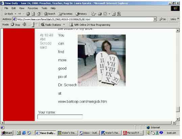Click the 9:49 AM taskbar clock
The width and height of the screenshot is (182, 139).
[x=171, y=133]
